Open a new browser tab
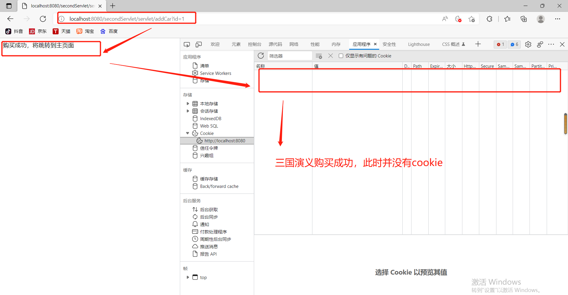The image size is (568, 295). click(x=113, y=6)
